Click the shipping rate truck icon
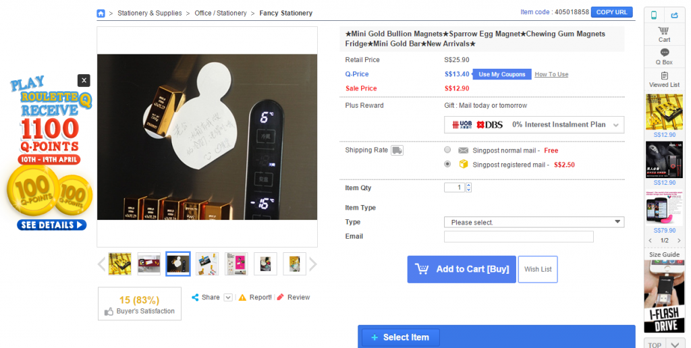This screenshot has height=348, width=691. point(397,150)
